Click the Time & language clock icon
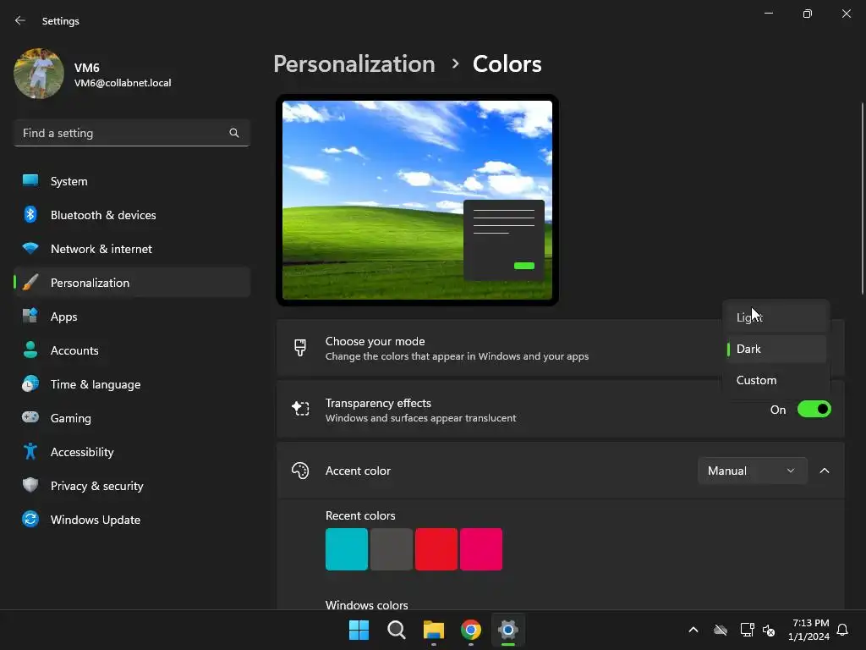This screenshot has width=866, height=650. point(30,383)
